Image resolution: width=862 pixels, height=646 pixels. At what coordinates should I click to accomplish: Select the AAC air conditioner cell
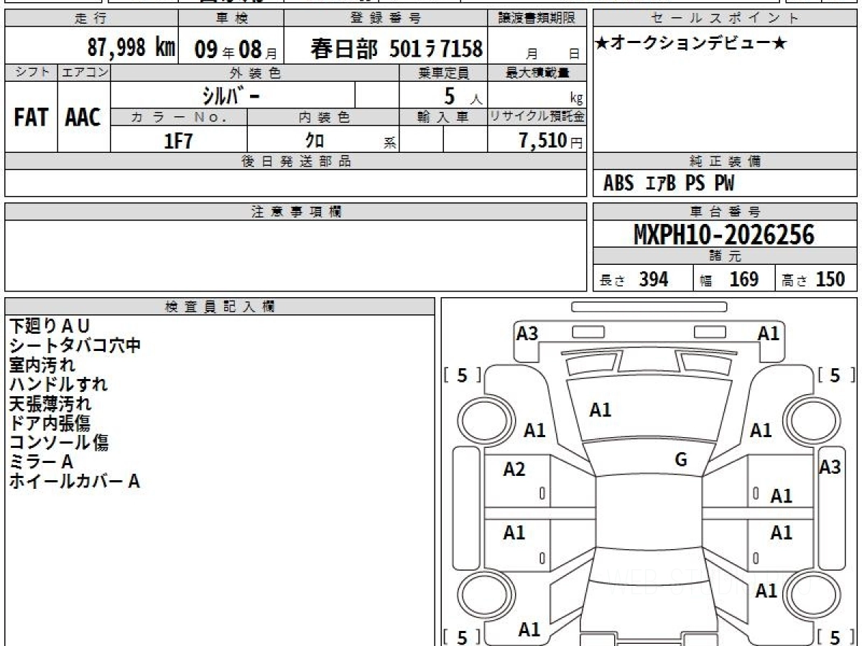(83, 118)
